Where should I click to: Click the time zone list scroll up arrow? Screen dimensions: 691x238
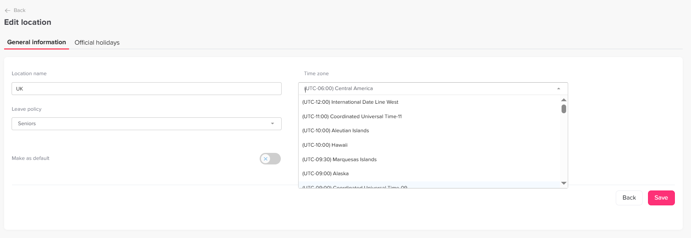564,100
